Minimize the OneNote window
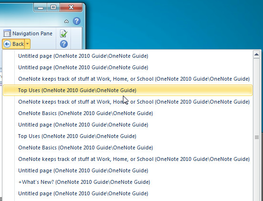The height and width of the screenshot is (201, 263). click(x=40, y=7)
